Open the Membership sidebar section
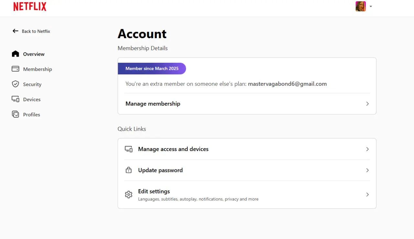Screen dimensions: 414x239 tap(32, 69)
